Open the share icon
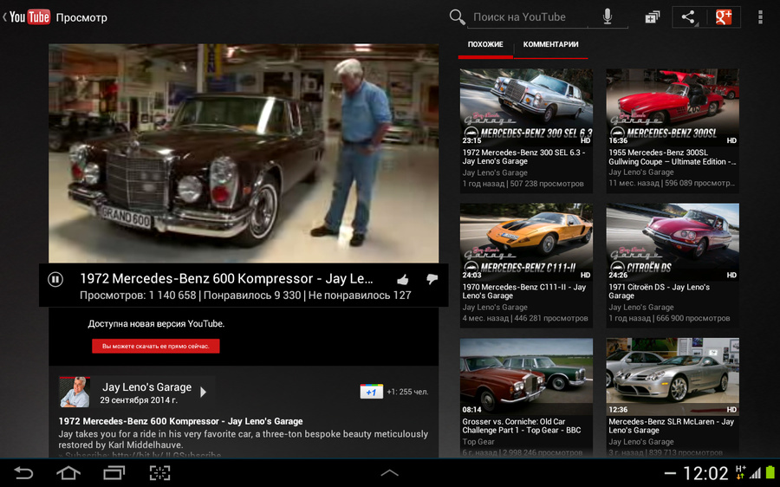Image resolution: width=780 pixels, height=487 pixels. click(x=688, y=17)
